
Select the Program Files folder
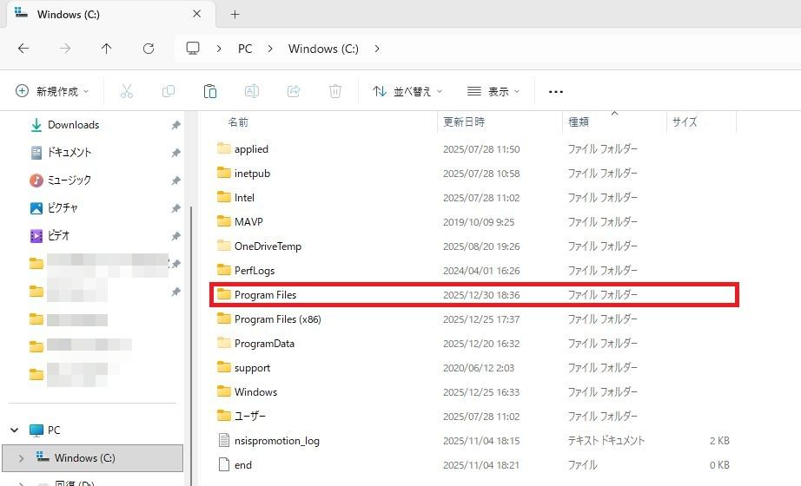pyautogui.click(x=266, y=294)
